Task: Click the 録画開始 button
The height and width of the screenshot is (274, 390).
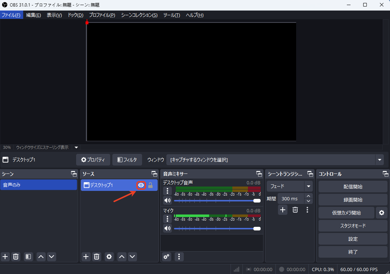Action: point(353,200)
